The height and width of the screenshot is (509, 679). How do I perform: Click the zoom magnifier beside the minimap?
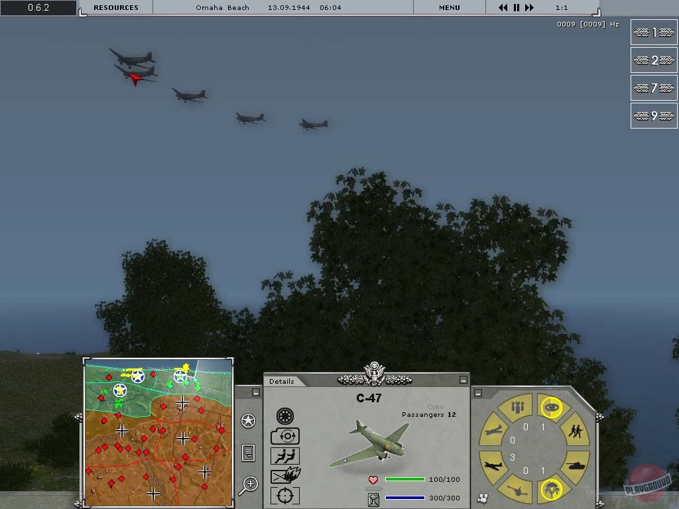click(249, 485)
